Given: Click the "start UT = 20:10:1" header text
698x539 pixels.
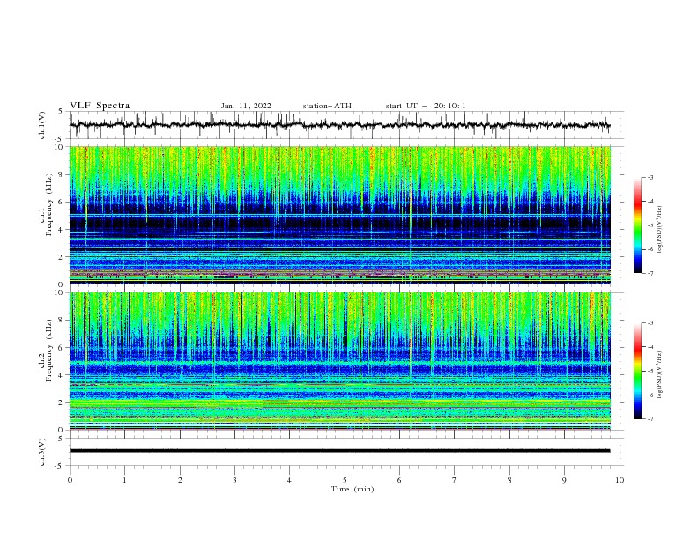Looking at the screenshot, I should 426,106.
